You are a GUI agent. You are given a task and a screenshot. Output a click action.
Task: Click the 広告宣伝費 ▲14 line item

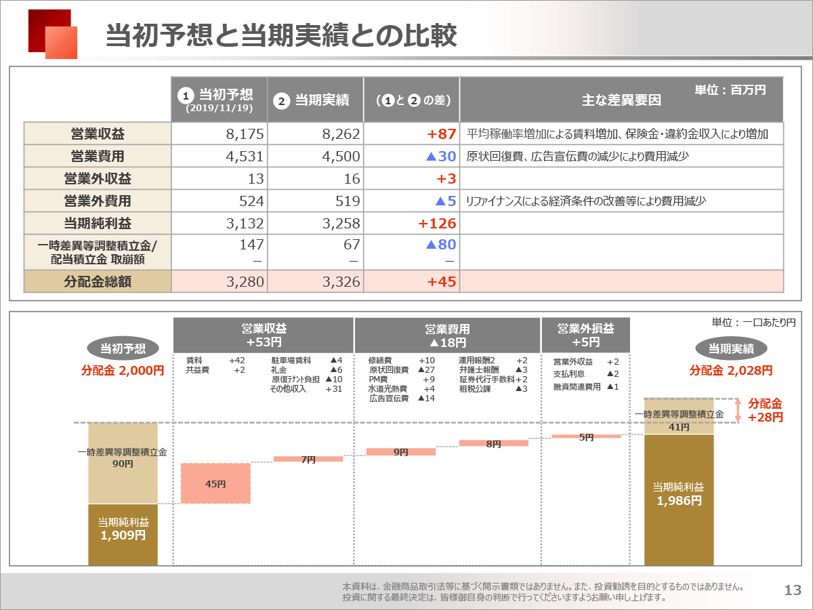click(x=402, y=399)
